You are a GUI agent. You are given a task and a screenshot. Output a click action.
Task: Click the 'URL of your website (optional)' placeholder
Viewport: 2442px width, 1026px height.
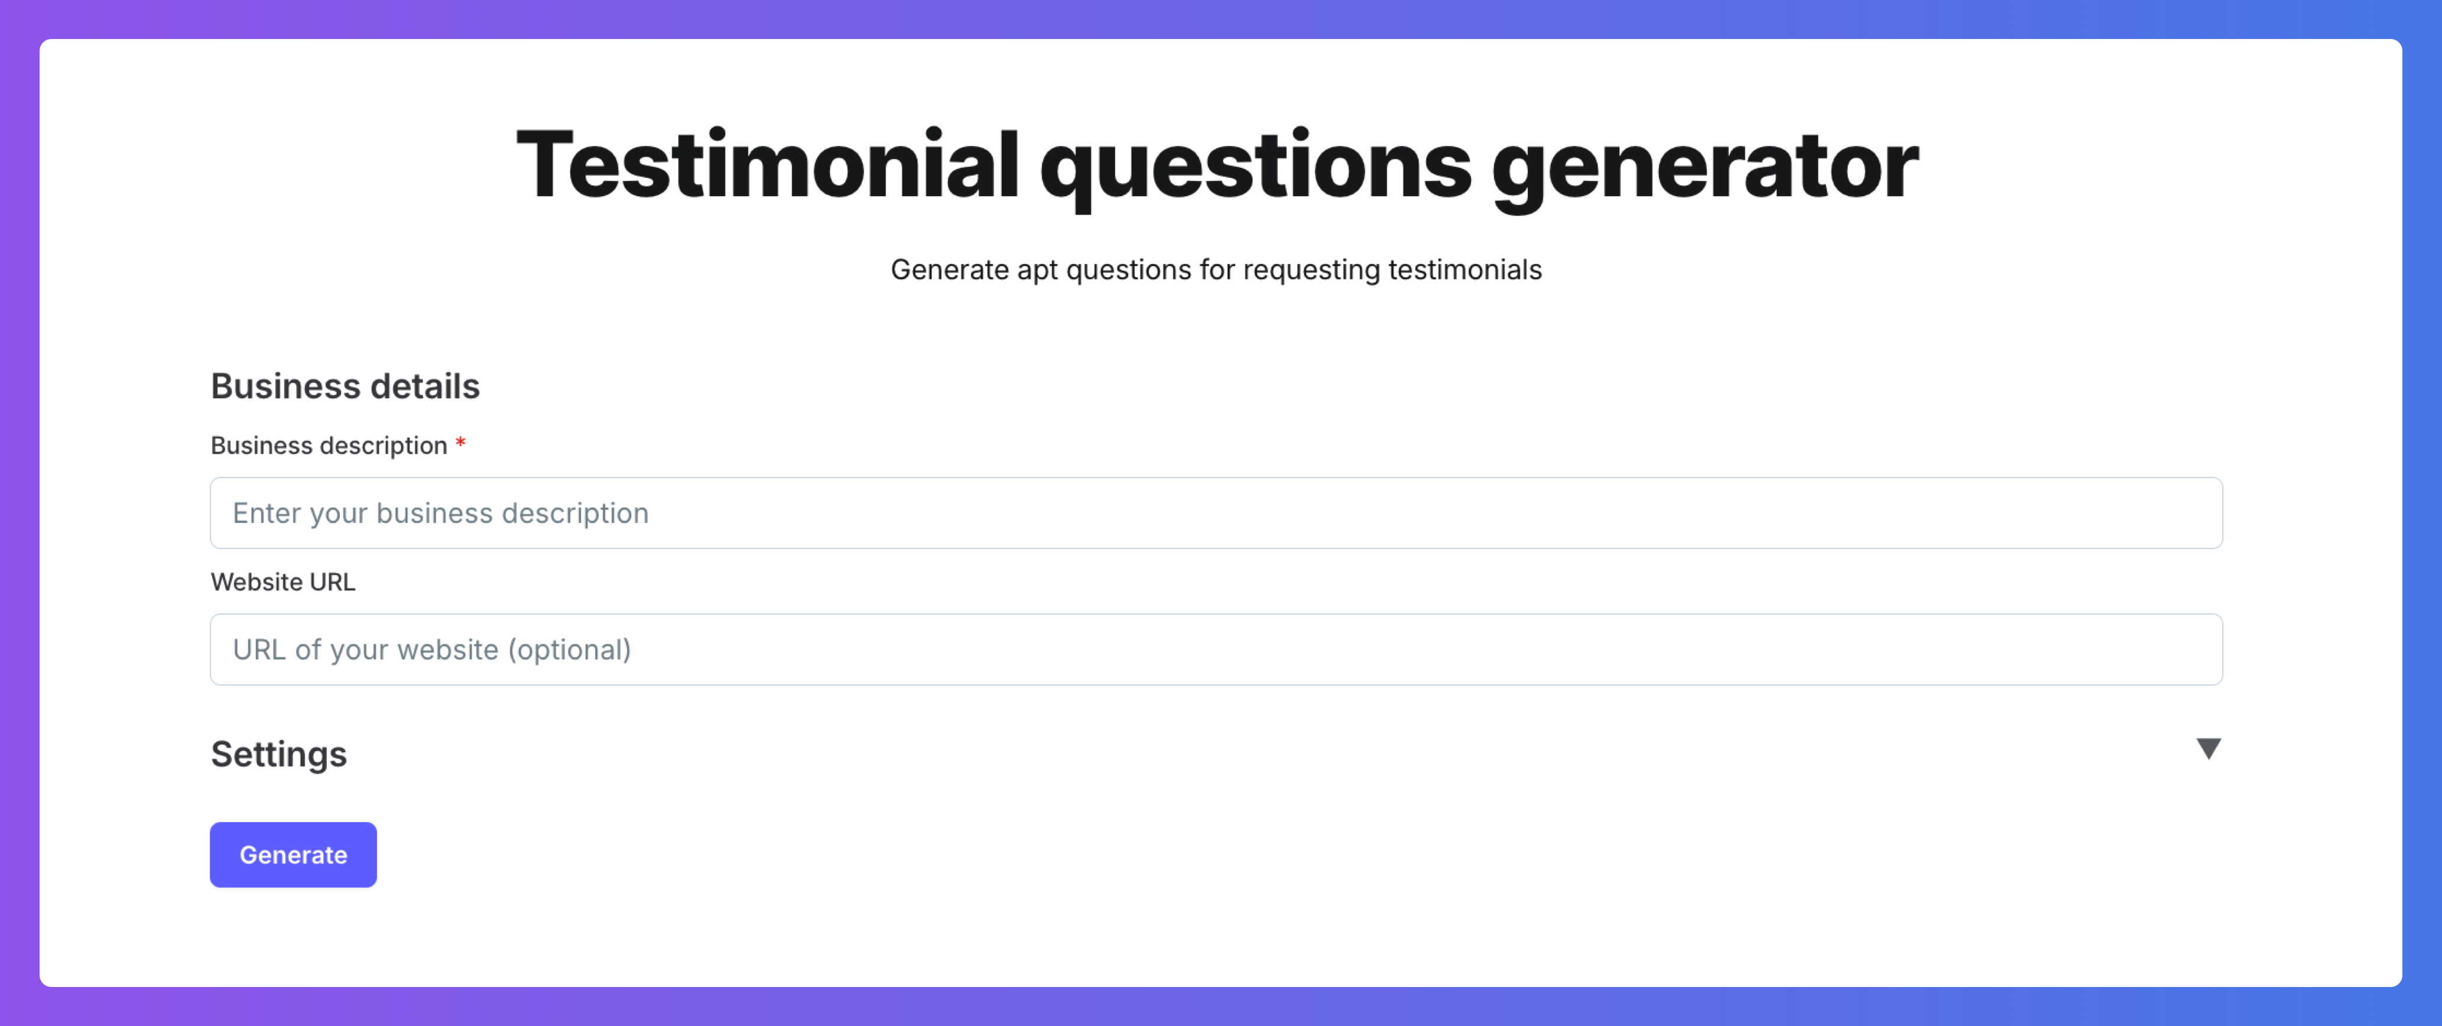431,650
